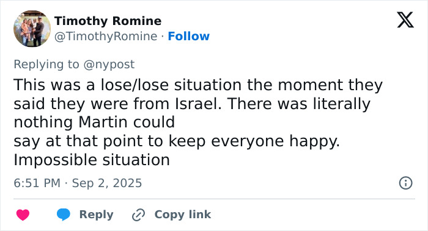The width and height of the screenshot is (428, 231).
Task: Click the Sep 2, 2025 date
Action: 107,183
